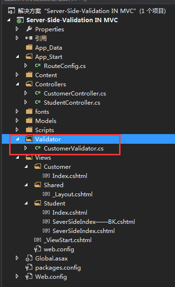Click the references (引用) icon
The image size is (175, 287).
[29, 38]
